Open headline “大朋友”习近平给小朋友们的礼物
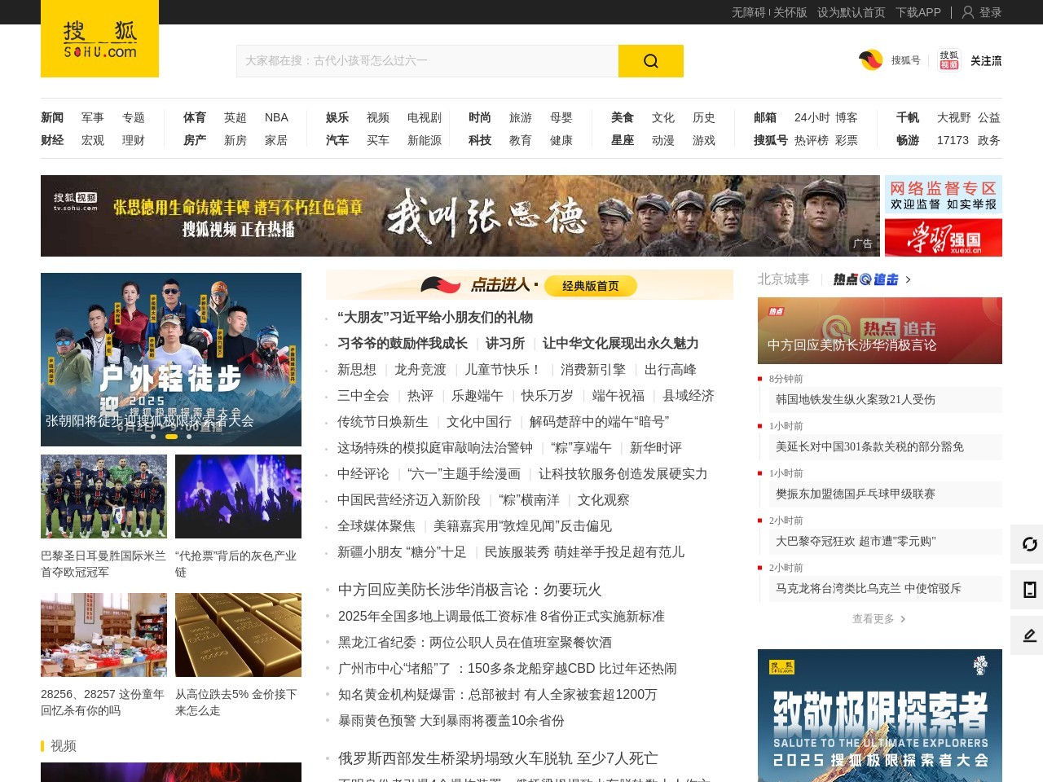1043x782 pixels. click(x=435, y=318)
